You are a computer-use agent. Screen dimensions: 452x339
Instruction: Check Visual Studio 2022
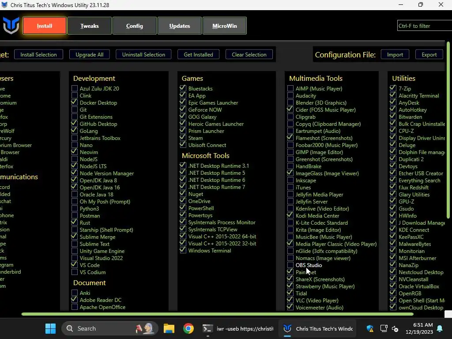pyautogui.click(x=74, y=258)
